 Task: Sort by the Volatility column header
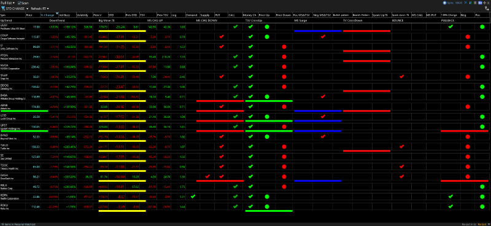[84, 15]
